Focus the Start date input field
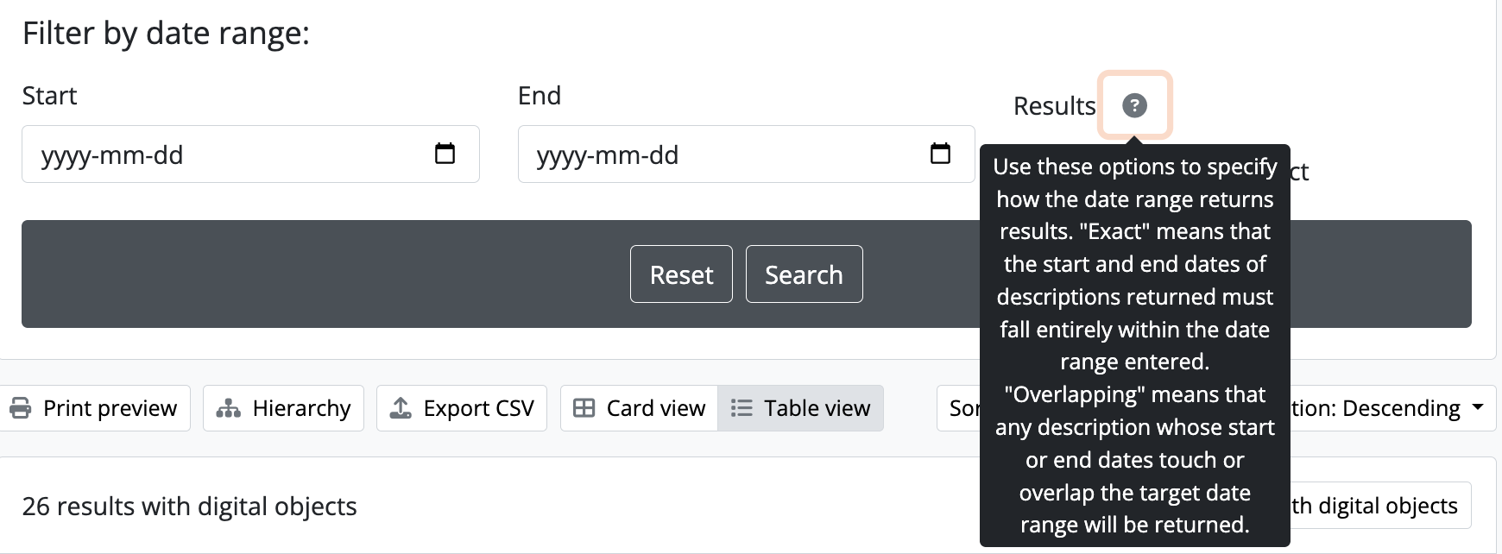1502x554 pixels. tap(224, 154)
